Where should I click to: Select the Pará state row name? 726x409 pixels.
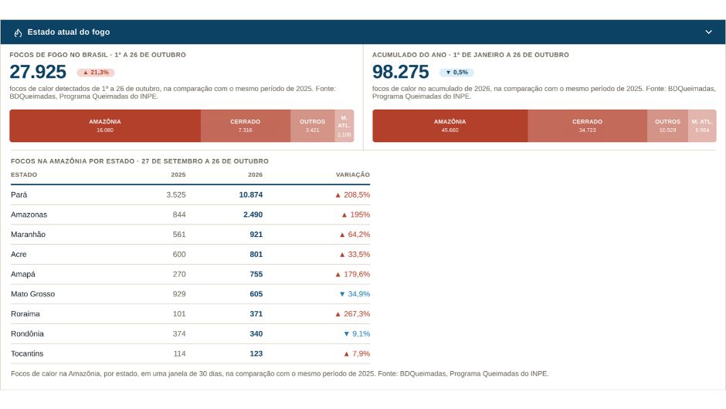[19, 194]
